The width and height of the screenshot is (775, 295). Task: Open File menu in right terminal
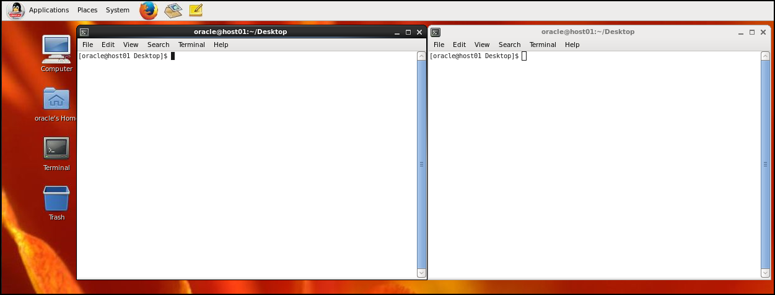coord(439,45)
